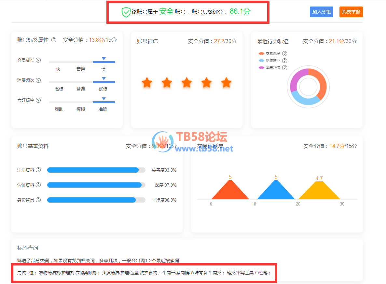Click the 会员成长 slider marker

[x=103, y=59]
